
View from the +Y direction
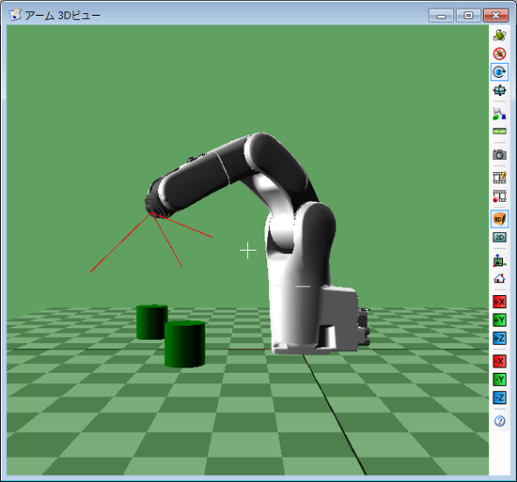(x=499, y=319)
